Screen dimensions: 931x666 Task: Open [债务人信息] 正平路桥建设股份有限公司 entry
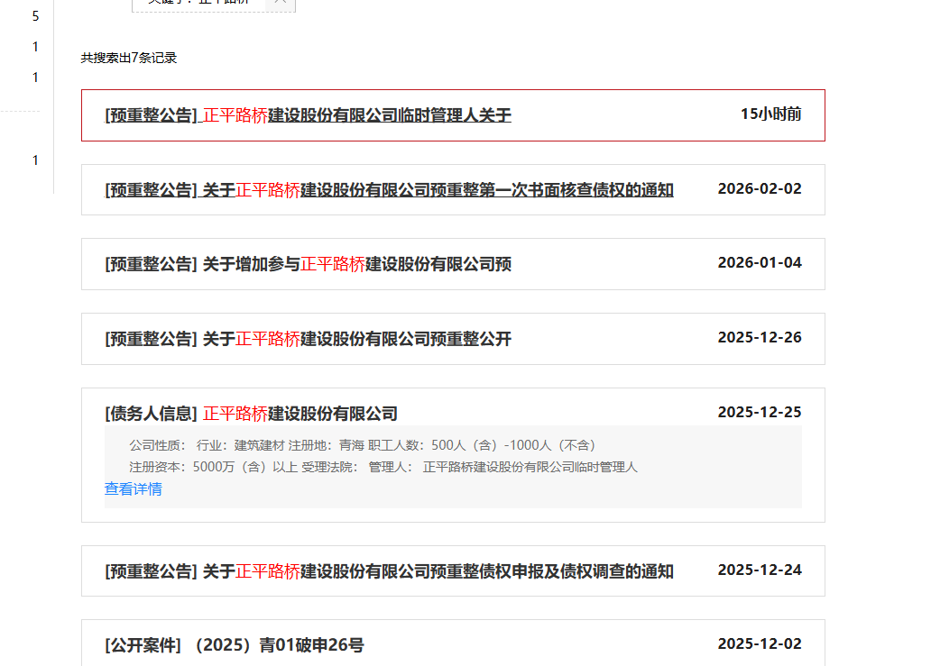(x=251, y=414)
